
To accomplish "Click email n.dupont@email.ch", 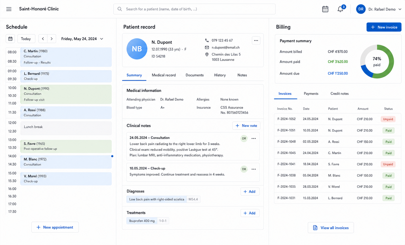I will (x=226, y=47).
